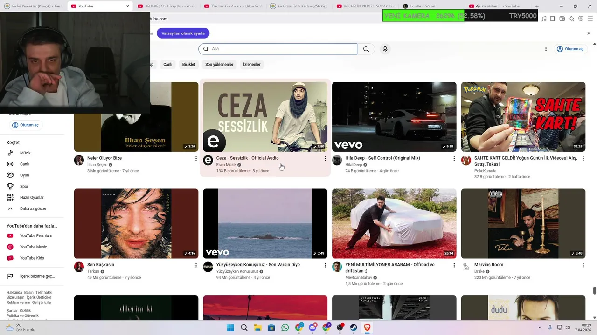Switch to Dediler Ki - Anlarsın tab
The width and height of the screenshot is (597, 335).
pyautogui.click(x=234, y=6)
